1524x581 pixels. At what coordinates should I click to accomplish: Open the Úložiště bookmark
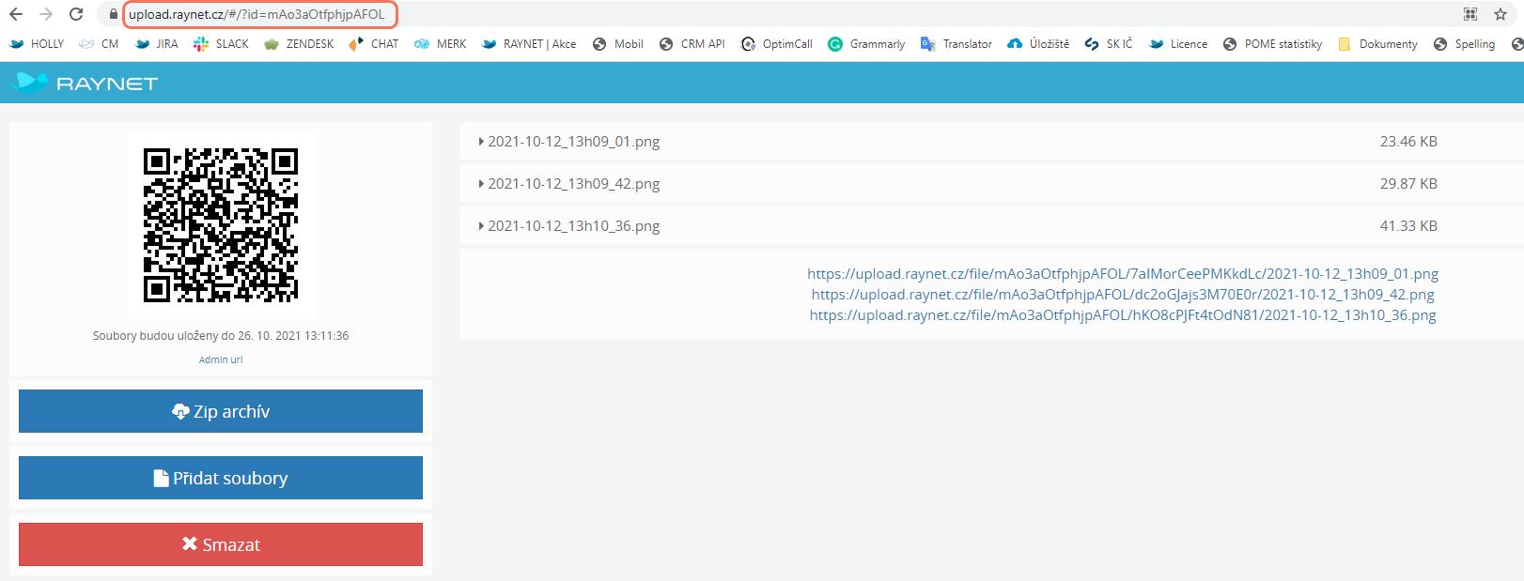tap(1038, 44)
